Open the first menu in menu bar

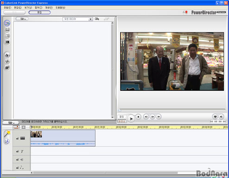(7, 7)
